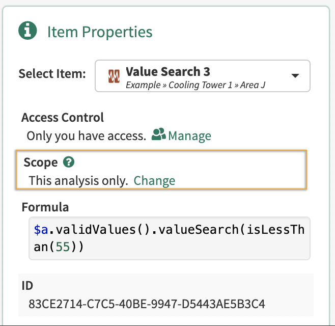The width and height of the screenshot is (335, 326).
Task: Click the Example » Cooling Tower 1 path text
Action: coord(179,85)
